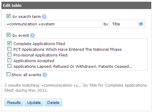
Task: Open help icon beside 'by search term'
Action: click(44, 17)
